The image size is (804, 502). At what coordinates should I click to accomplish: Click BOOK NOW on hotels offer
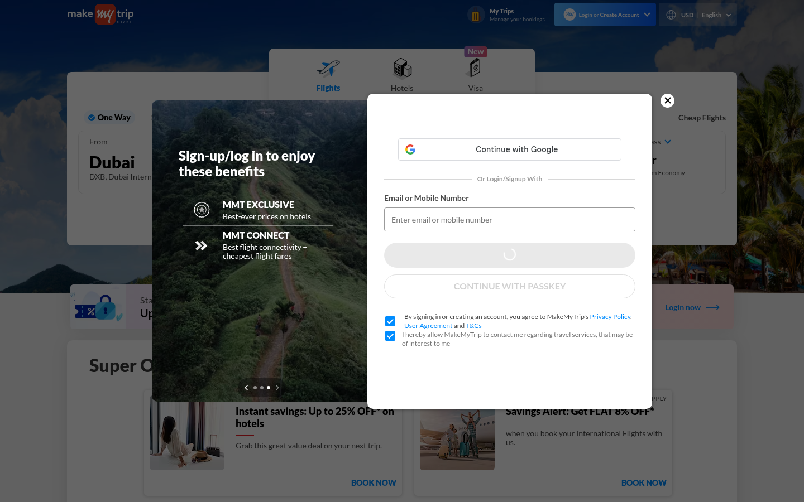[x=374, y=483]
